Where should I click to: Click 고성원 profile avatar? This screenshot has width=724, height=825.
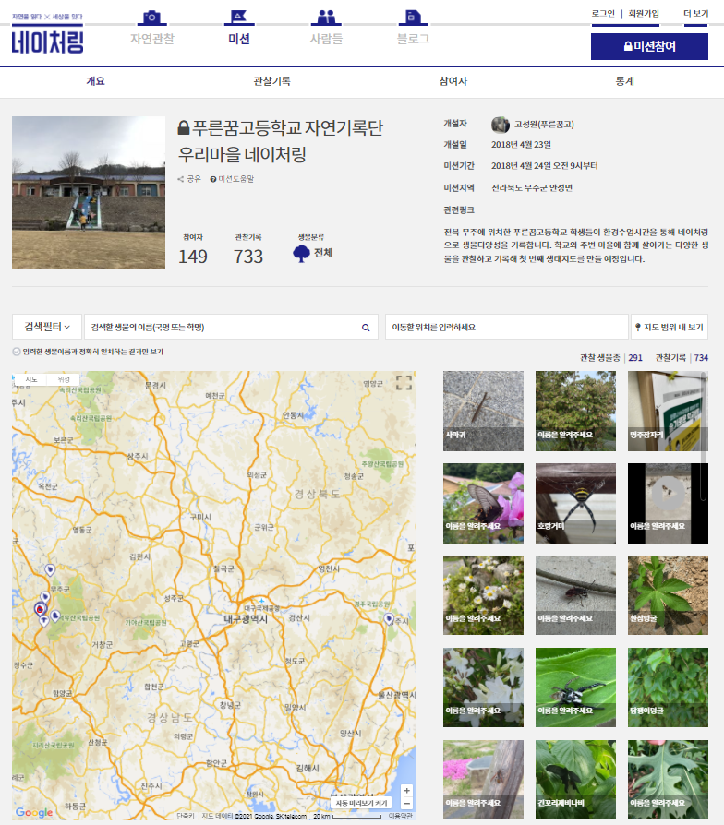[x=500, y=125]
